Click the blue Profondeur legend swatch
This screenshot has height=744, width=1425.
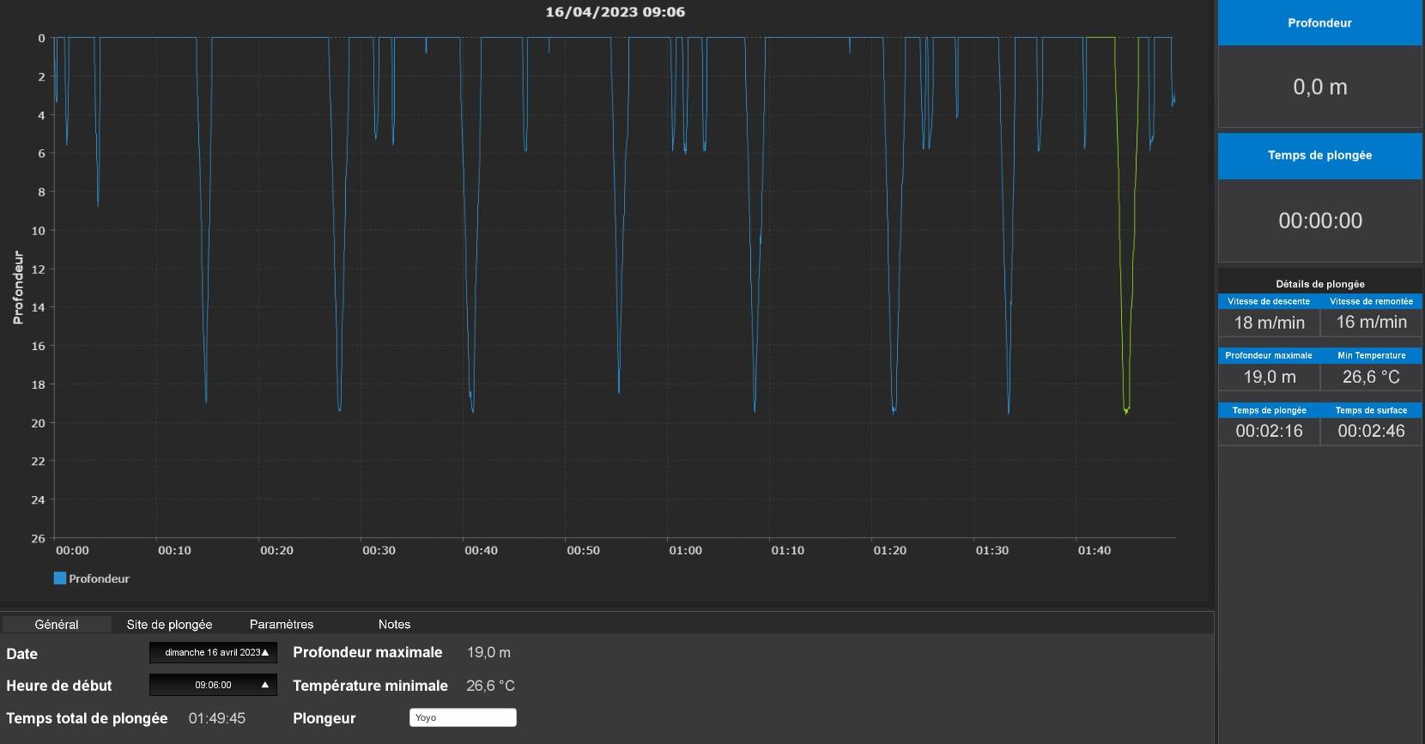pyautogui.click(x=60, y=578)
